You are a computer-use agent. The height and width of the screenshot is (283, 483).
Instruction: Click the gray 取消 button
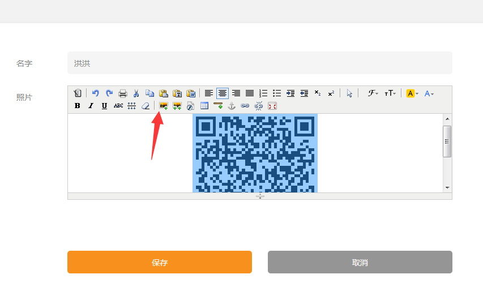point(360,263)
